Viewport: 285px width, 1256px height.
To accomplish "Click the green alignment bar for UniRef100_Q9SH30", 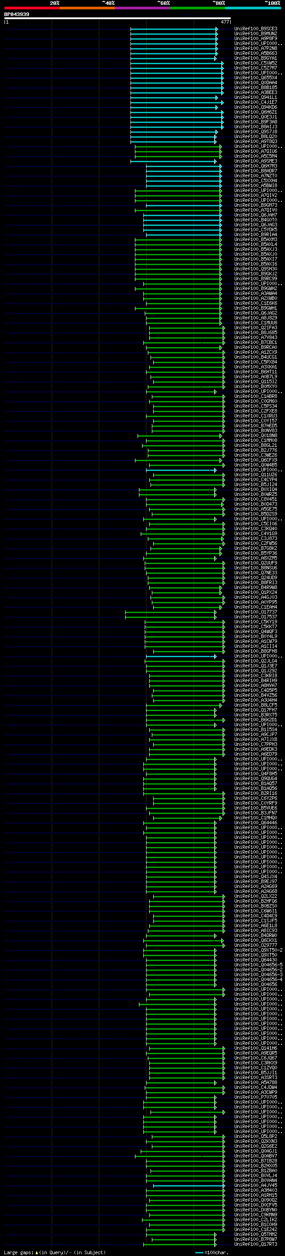I will [x=178, y=269].
